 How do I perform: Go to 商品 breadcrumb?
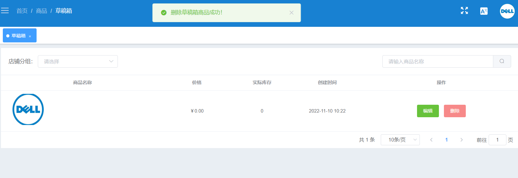click(42, 11)
